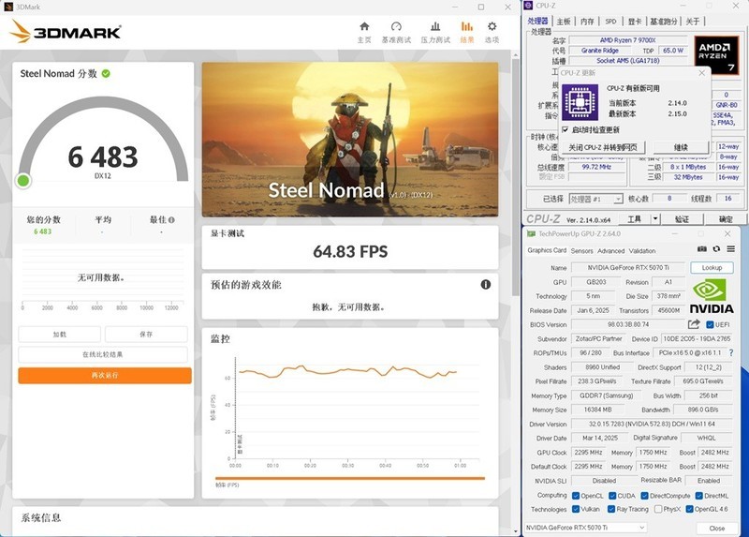
Task: Click the NVIDIA logo in GPU-Z
Action: pos(712,296)
